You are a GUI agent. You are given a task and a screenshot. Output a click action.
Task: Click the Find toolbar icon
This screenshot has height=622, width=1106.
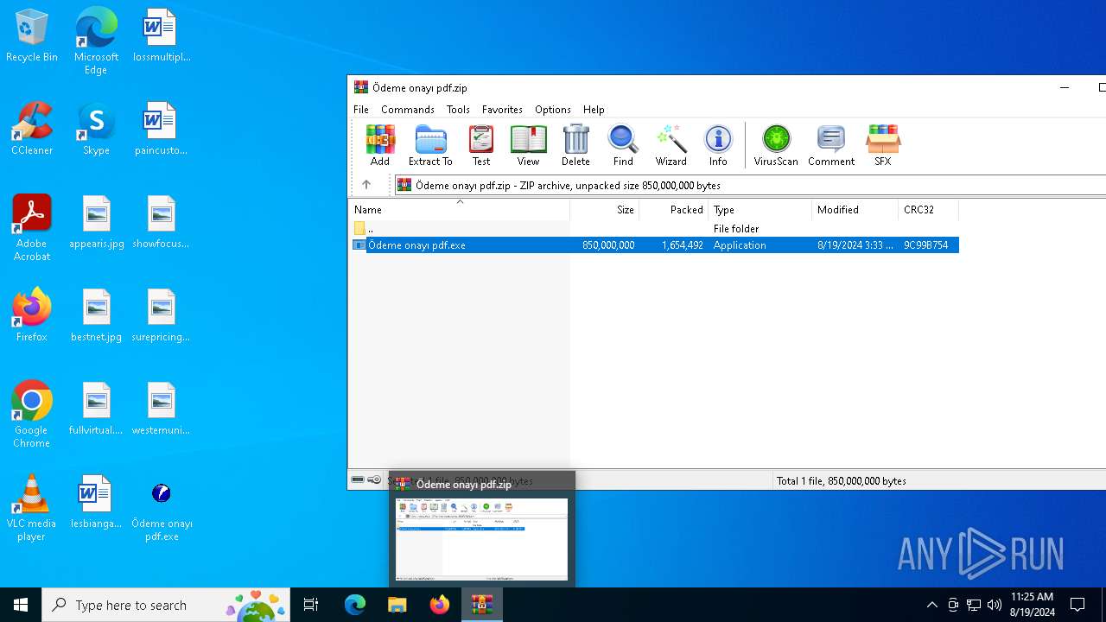(x=623, y=145)
